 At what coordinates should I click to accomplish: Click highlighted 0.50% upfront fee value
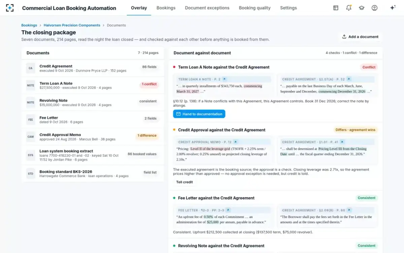(208, 217)
